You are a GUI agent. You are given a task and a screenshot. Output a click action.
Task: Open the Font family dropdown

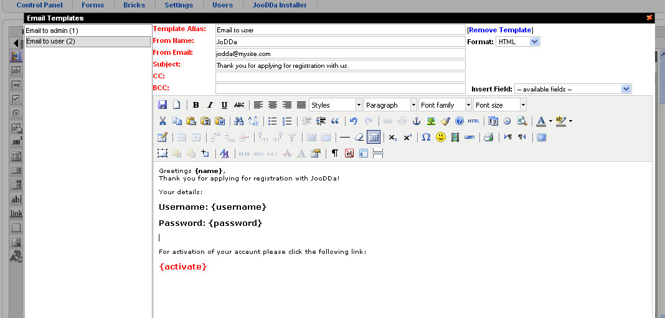(x=445, y=105)
